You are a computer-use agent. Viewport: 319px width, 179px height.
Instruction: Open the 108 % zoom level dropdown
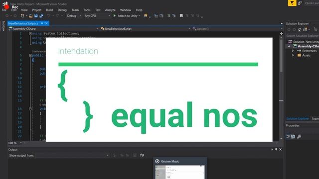[x=21, y=143]
